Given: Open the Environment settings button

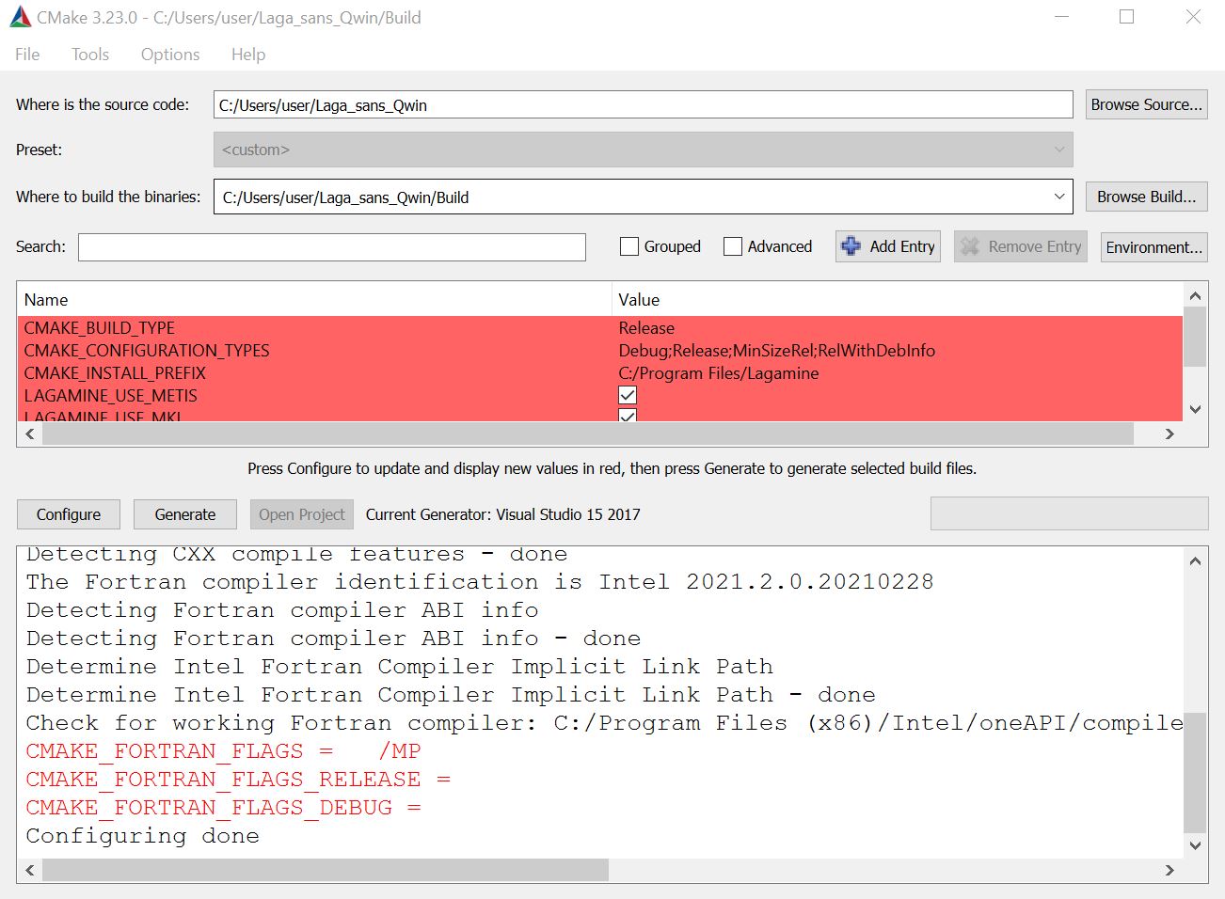Looking at the screenshot, I should click(x=1153, y=246).
